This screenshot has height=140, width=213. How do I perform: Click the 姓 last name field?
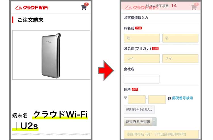[142, 38]
